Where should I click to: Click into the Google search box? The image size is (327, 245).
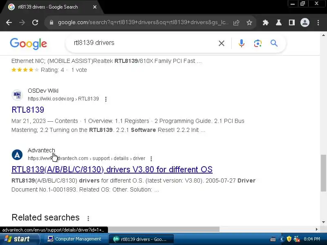click(144, 43)
